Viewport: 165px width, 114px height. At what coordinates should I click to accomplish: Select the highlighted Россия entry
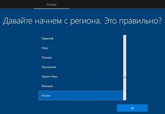coord(81,96)
